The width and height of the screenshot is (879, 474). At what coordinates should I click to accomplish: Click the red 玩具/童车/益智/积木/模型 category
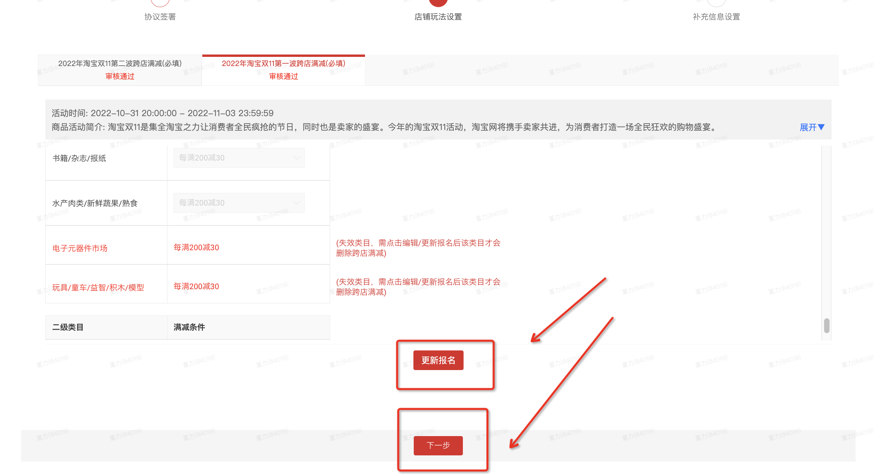point(98,287)
